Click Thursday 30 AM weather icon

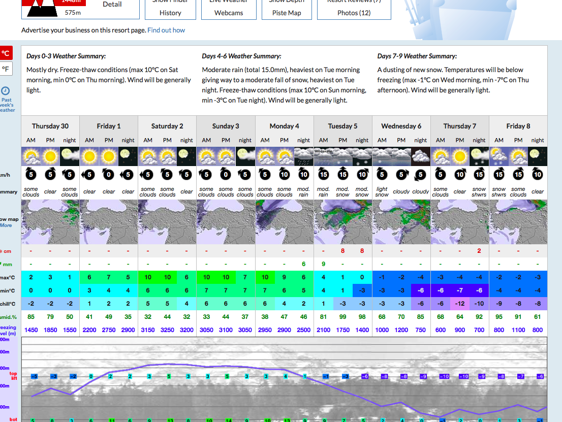[x=31, y=156]
